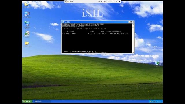The width and height of the screenshot is (185, 104).
Task: Click the Start button
Action: tap(27, 101)
